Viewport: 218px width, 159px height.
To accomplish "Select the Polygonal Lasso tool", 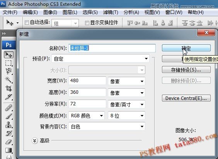I will pos(9,71).
